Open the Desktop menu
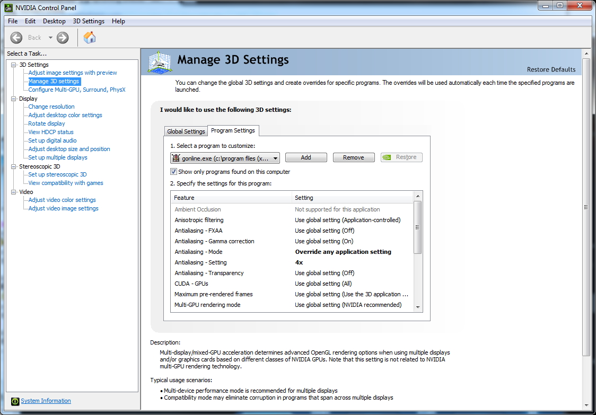The width and height of the screenshot is (596, 415). click(55, 21)
